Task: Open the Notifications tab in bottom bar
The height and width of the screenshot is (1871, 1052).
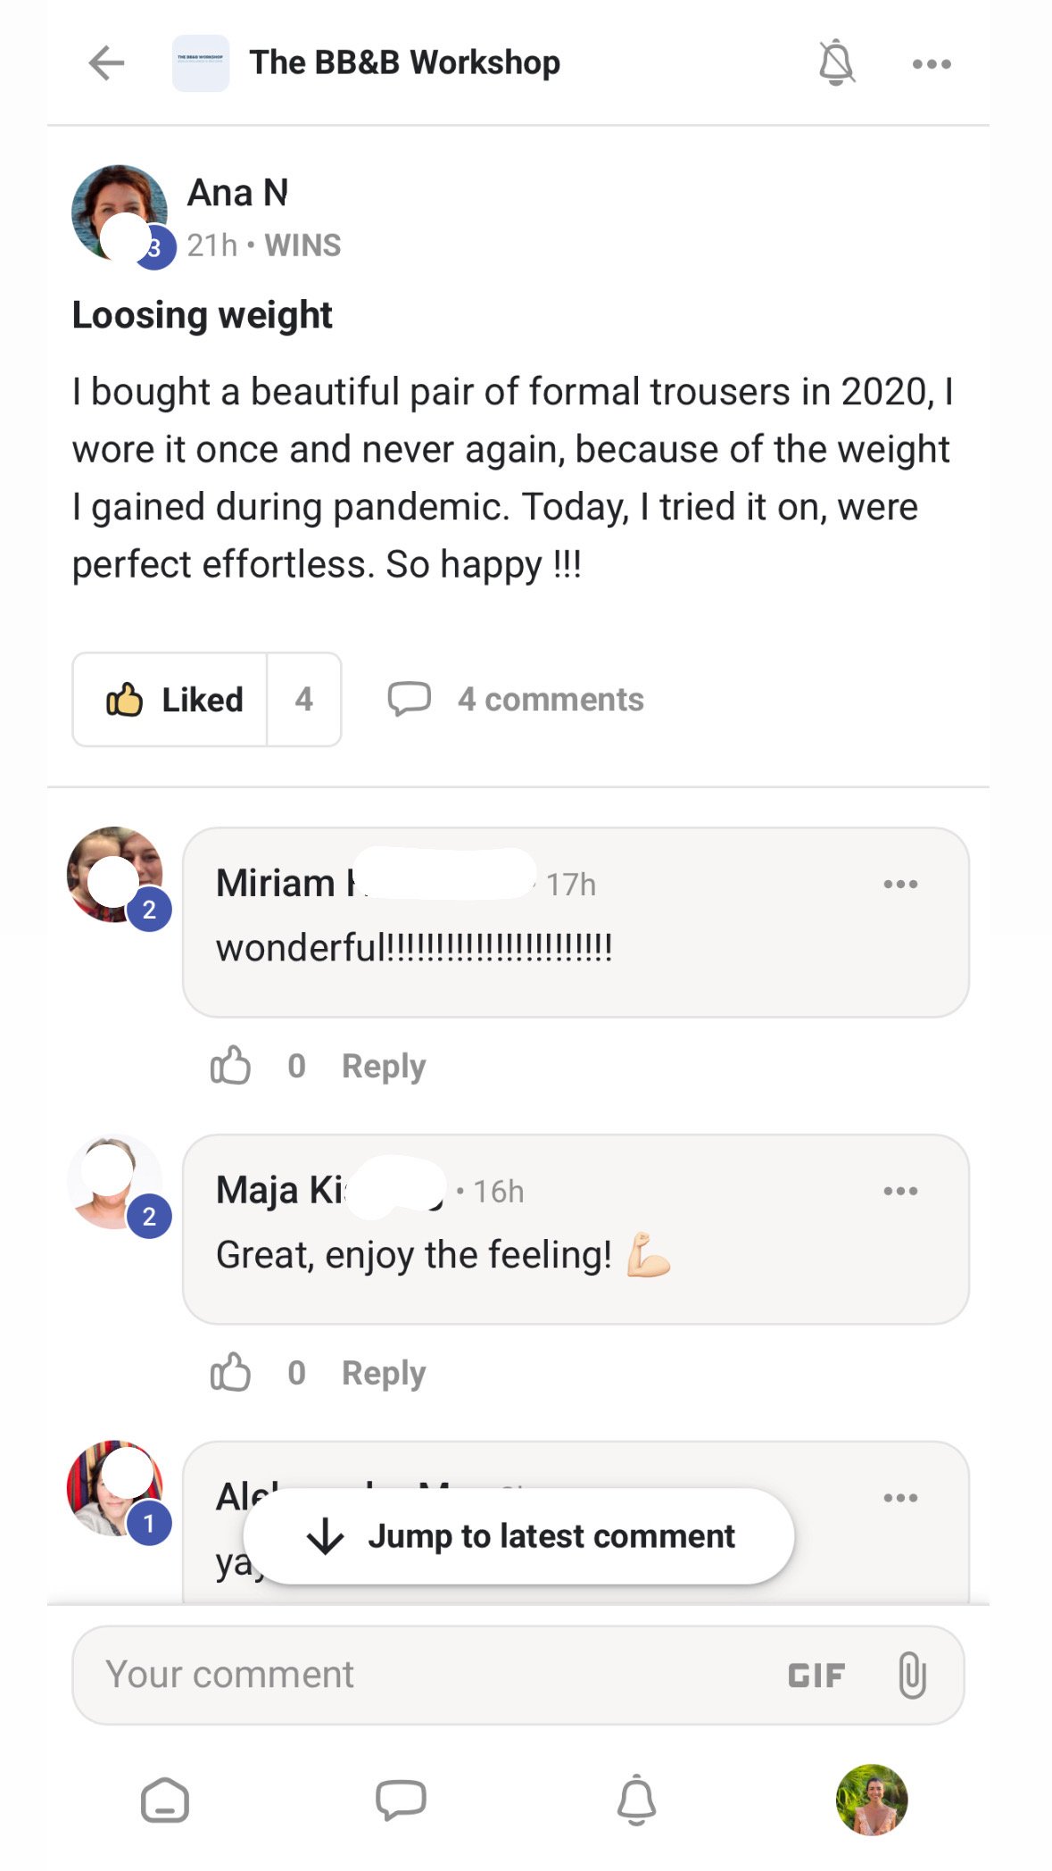Action: pos(636,1800)
